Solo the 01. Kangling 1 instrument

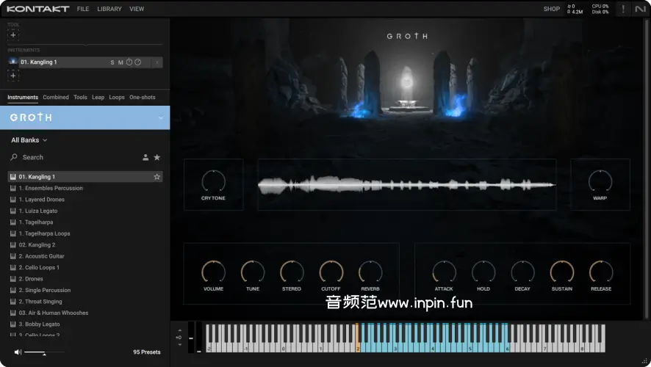(x=112, y=62)
